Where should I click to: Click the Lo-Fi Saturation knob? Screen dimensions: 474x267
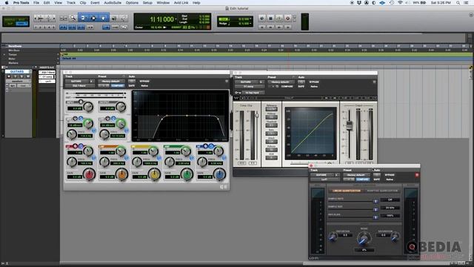click(395, 237)
